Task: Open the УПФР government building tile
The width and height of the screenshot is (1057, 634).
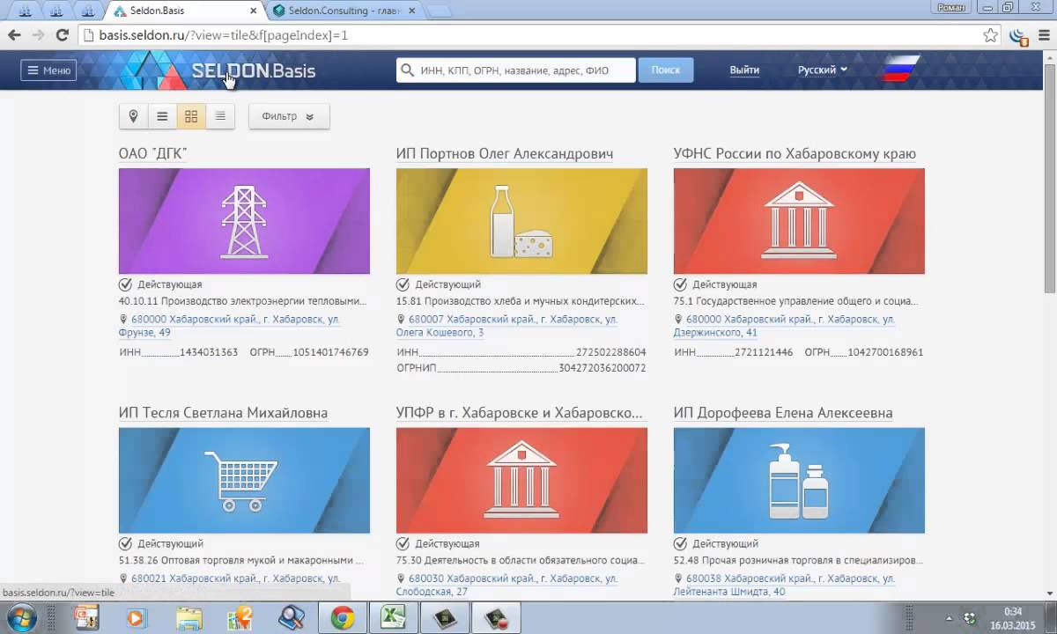Action: click(x=521, y=480)
